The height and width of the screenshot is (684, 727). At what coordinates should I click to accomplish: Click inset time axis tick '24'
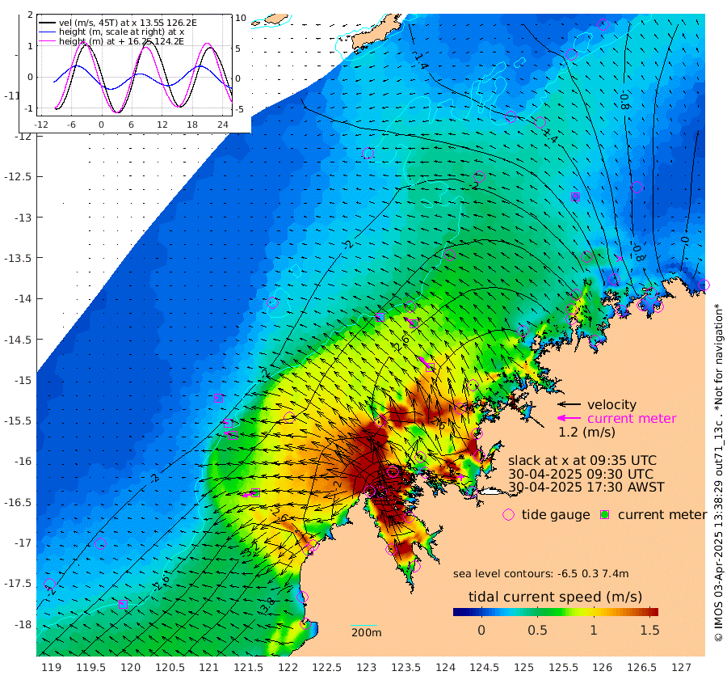click(x=223, y=125)
